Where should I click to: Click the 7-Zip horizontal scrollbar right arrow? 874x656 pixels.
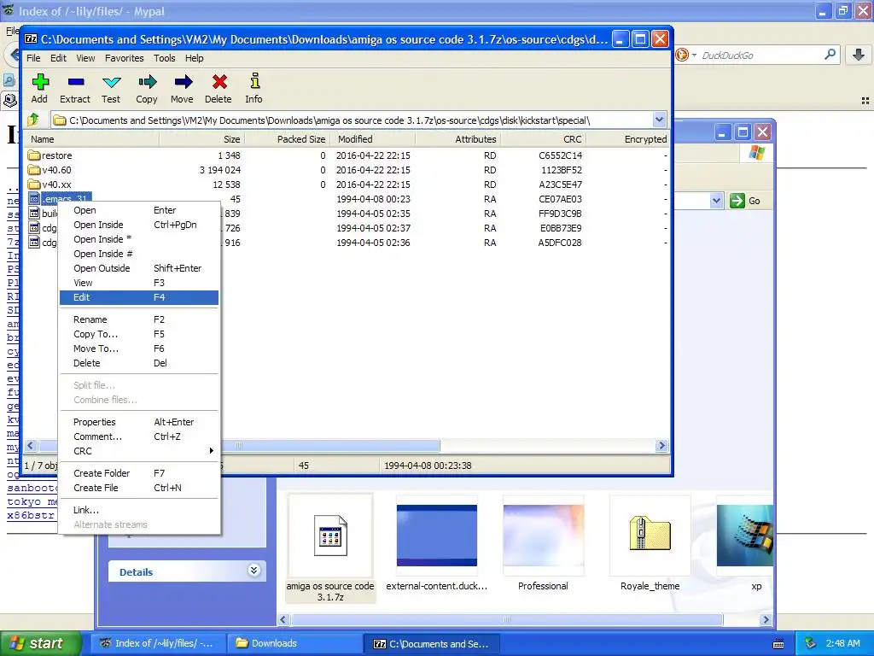(661, 445)
